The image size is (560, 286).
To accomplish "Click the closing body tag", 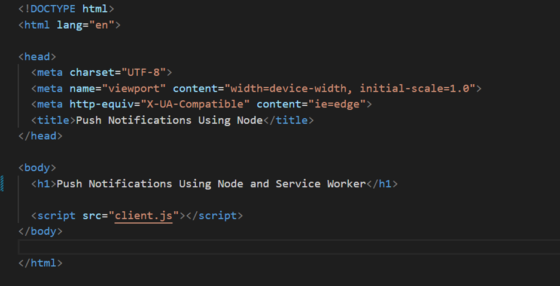I will 40,232.
